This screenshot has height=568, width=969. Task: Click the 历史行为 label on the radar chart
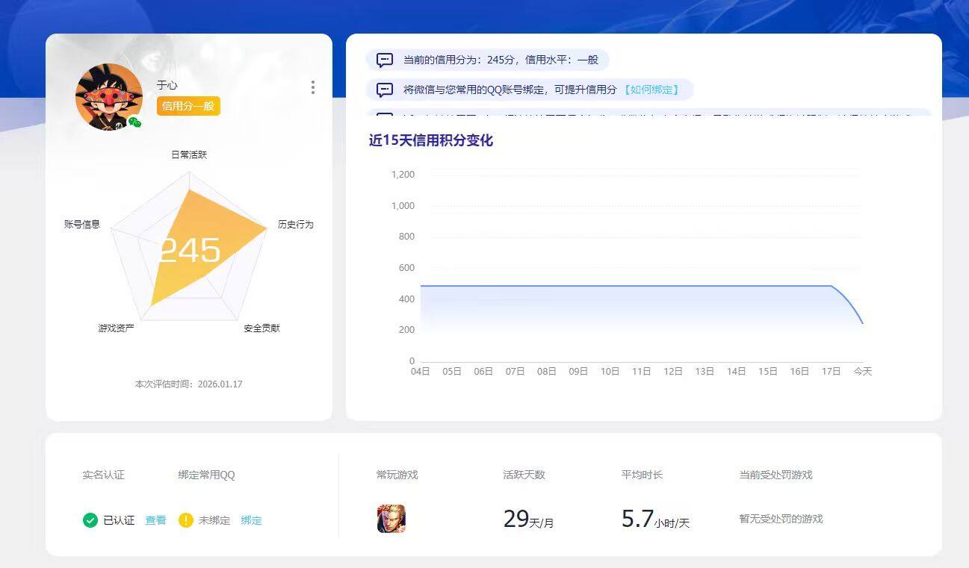click(x=297, y=224)
